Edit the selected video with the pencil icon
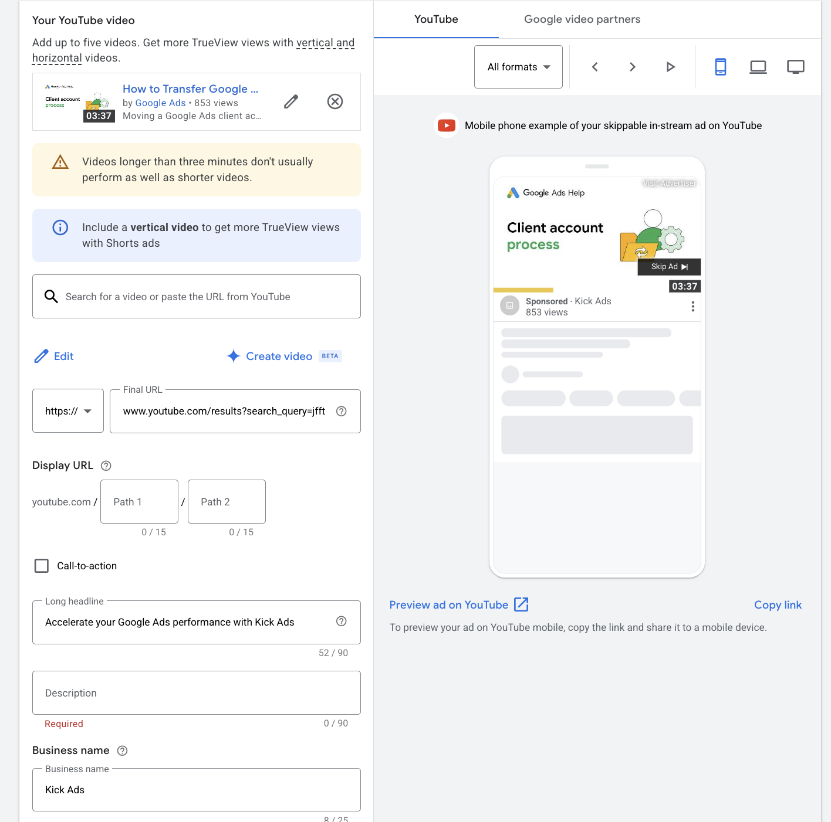 [291, 101]
